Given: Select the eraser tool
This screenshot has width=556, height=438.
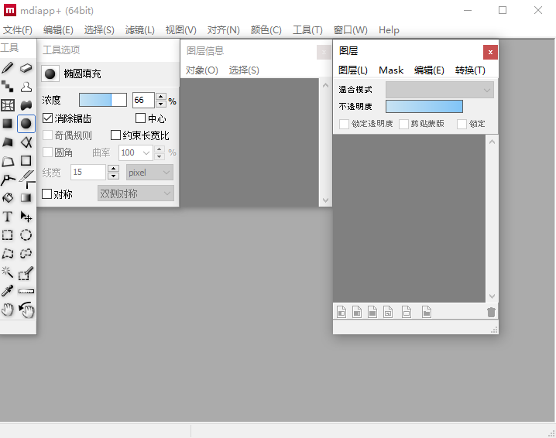Looking at the screenshot, I should pyautogui.click(x=26, y=67).
